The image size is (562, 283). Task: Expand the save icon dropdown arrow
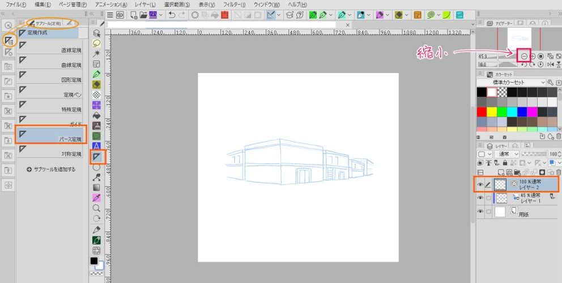coord(161,14)
